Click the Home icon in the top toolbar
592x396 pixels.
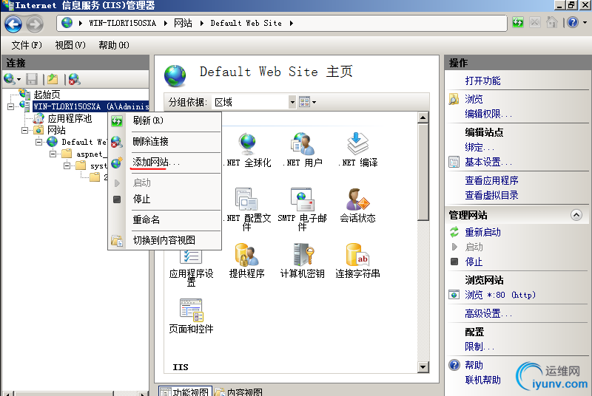551,23
